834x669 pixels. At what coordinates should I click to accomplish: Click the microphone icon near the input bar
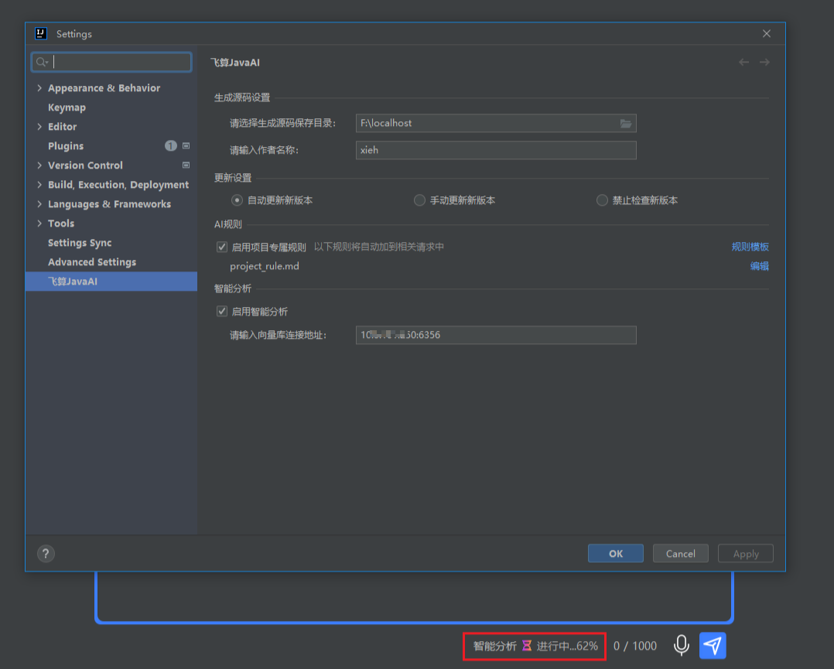pos(681,645)
